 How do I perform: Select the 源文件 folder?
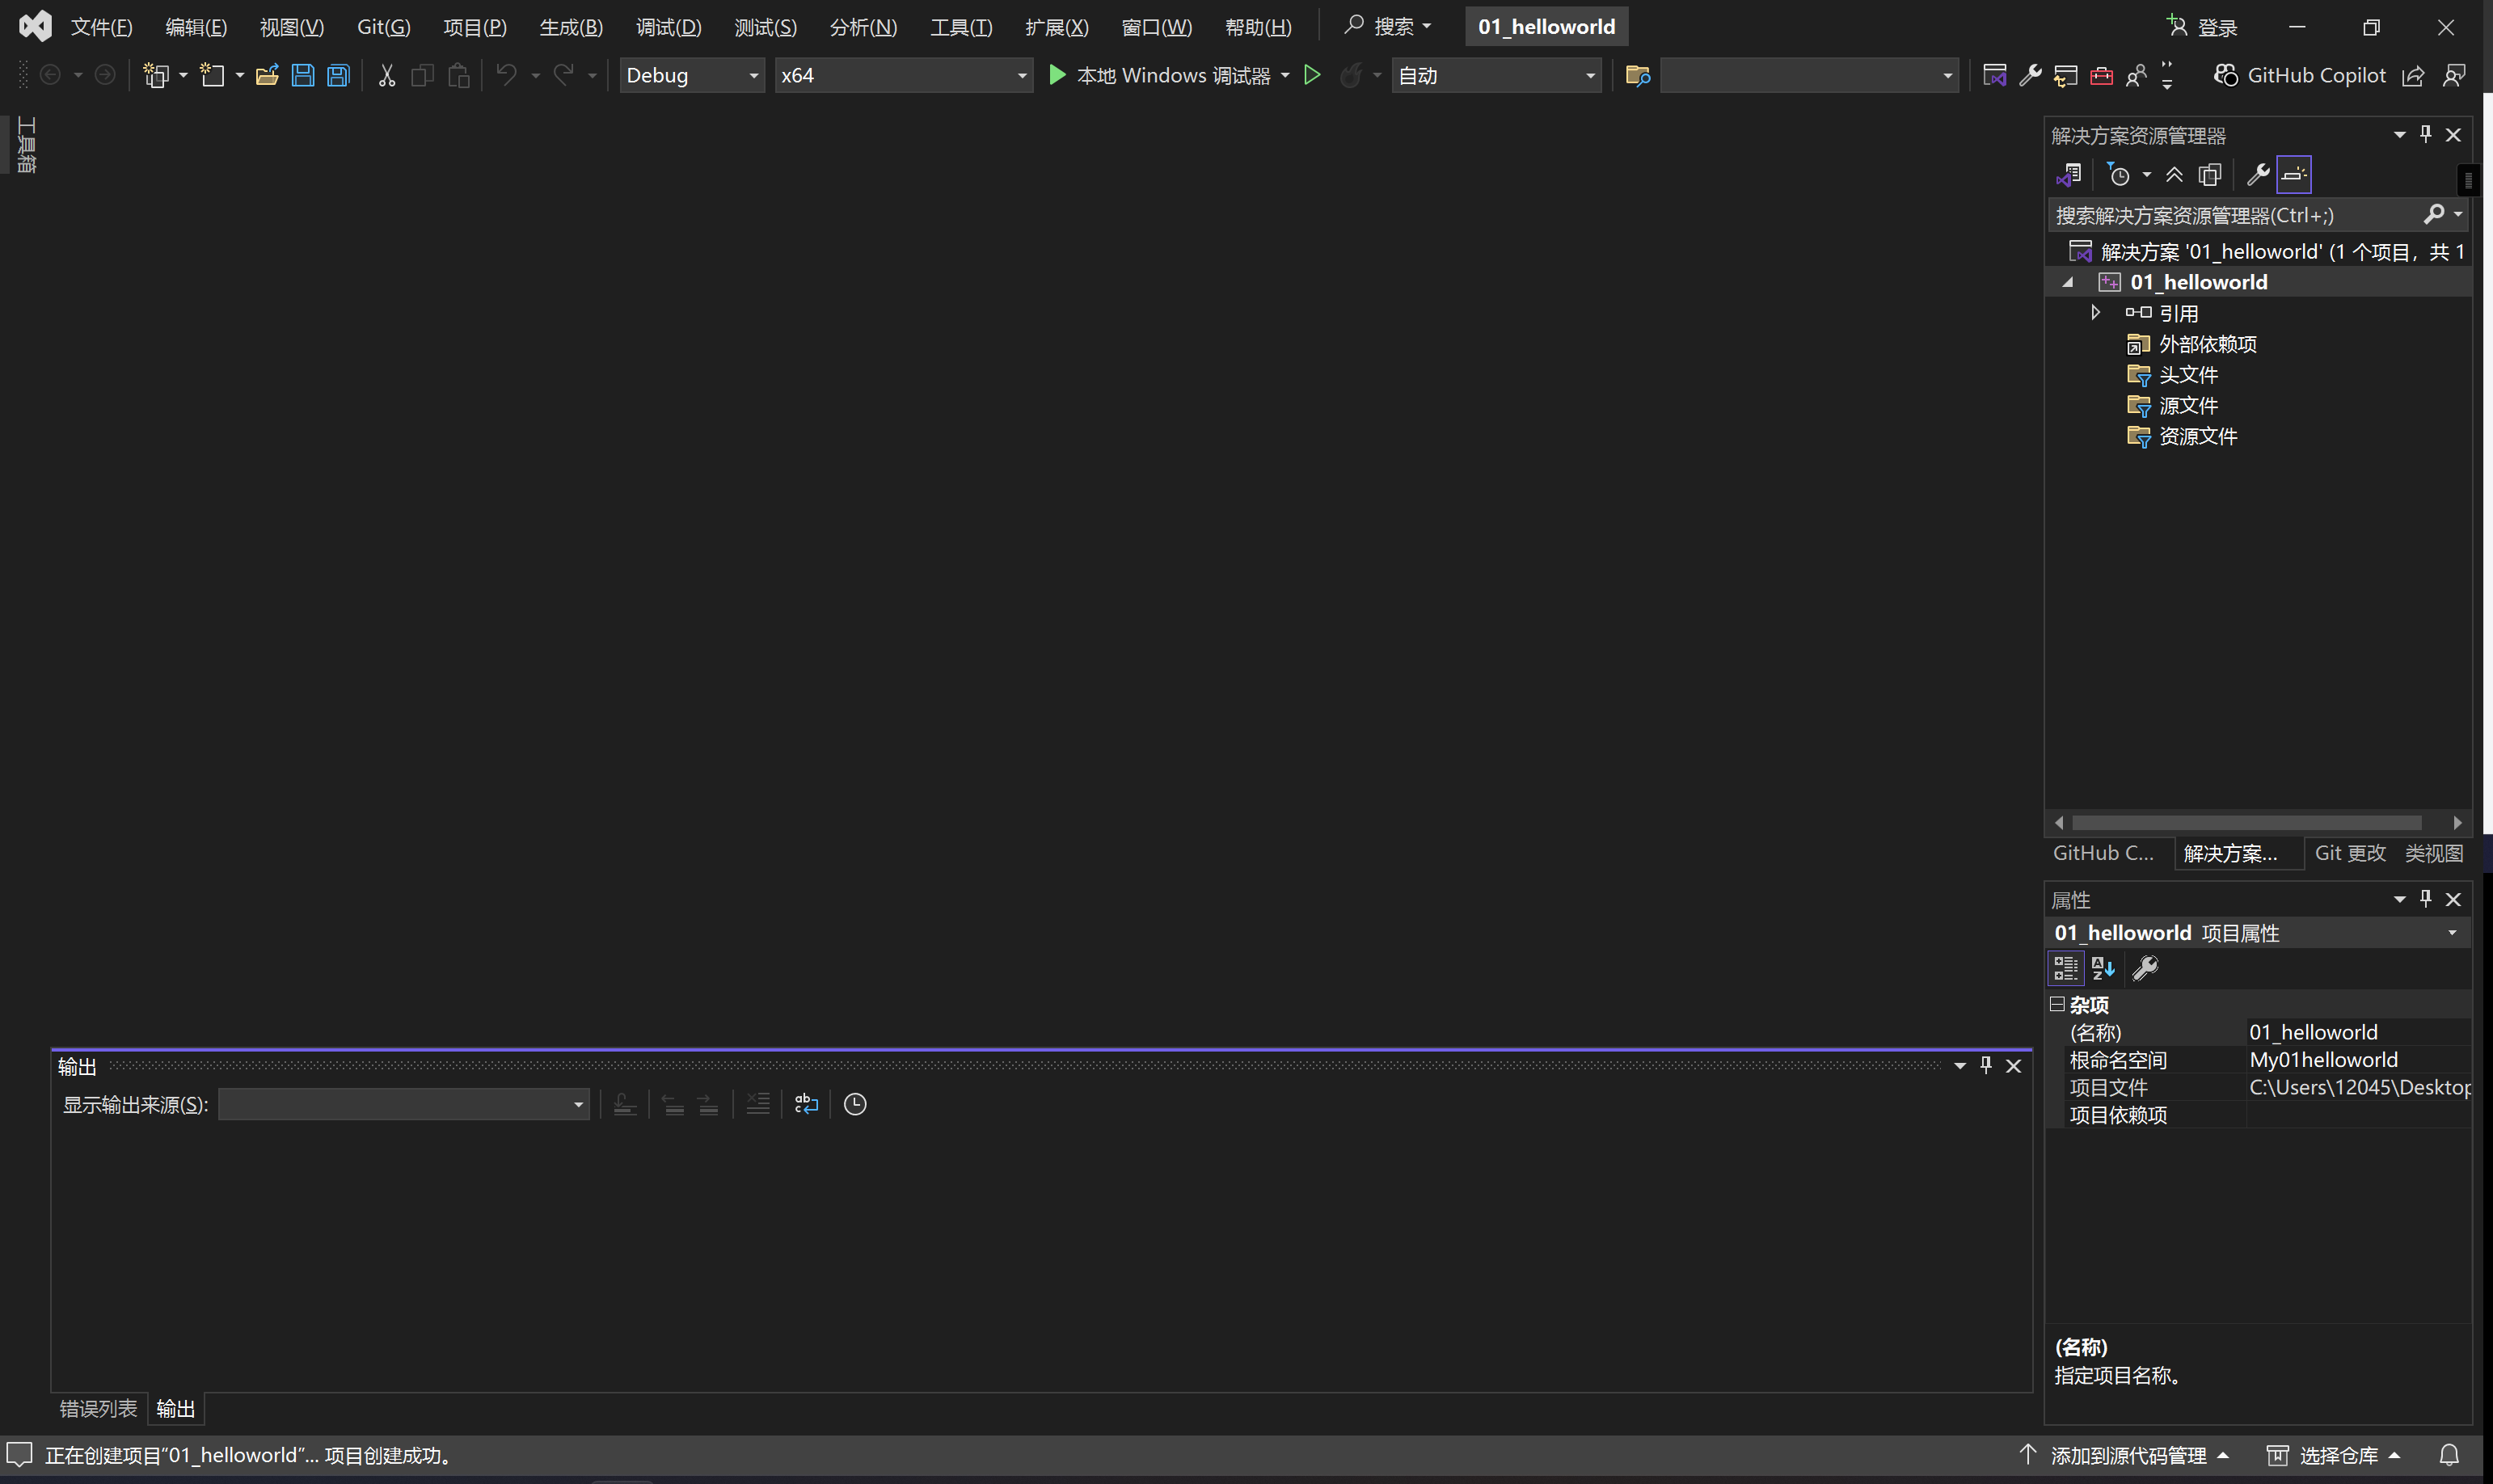pos(2188,406)
